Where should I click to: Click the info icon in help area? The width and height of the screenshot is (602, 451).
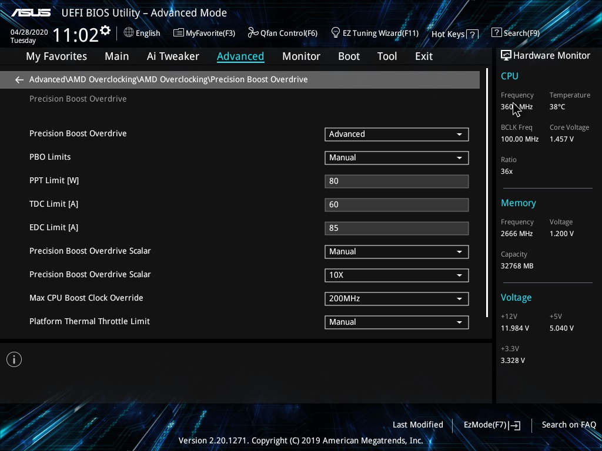click(14, 359)
